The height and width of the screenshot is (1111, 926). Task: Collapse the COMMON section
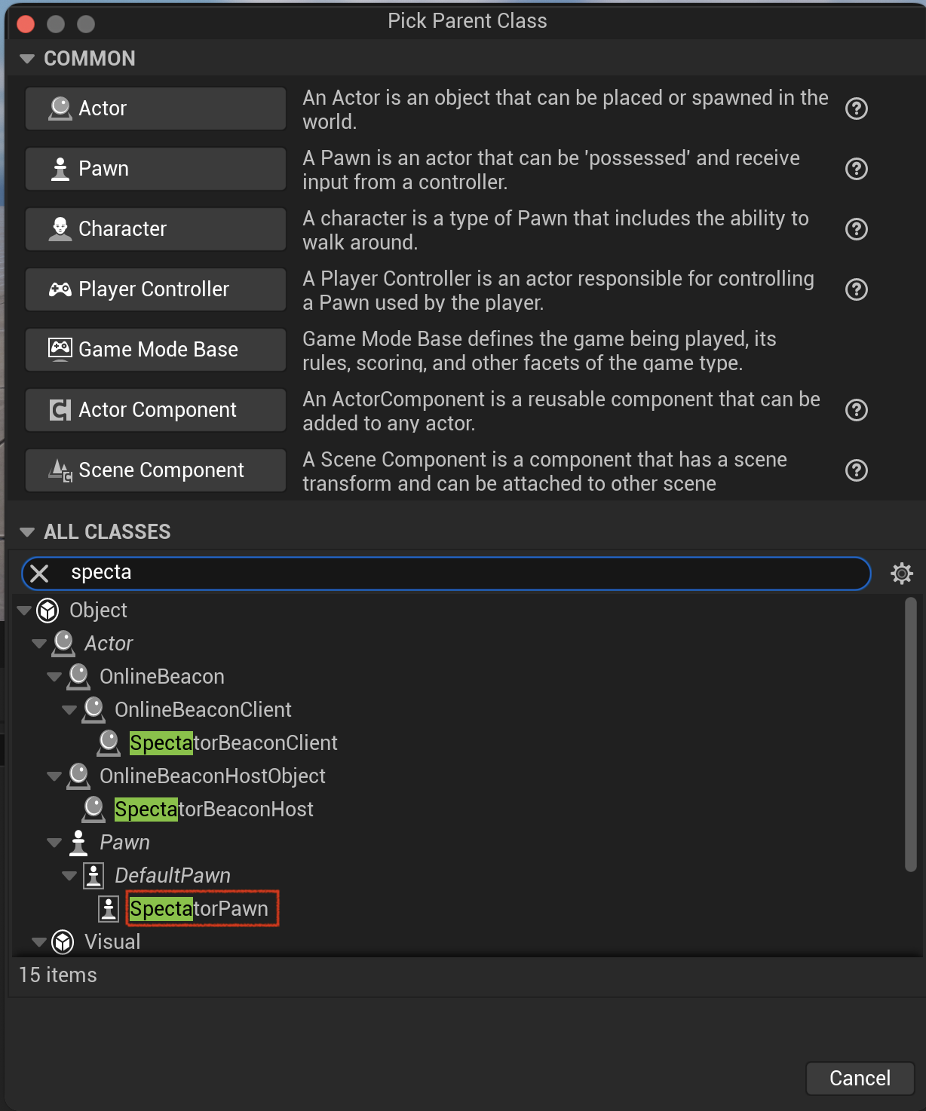[27, 59]
